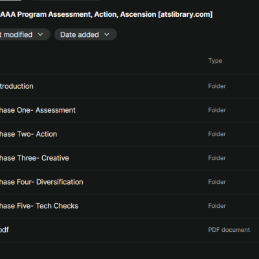Click Folder type of Phase Three row

[217, 158]
